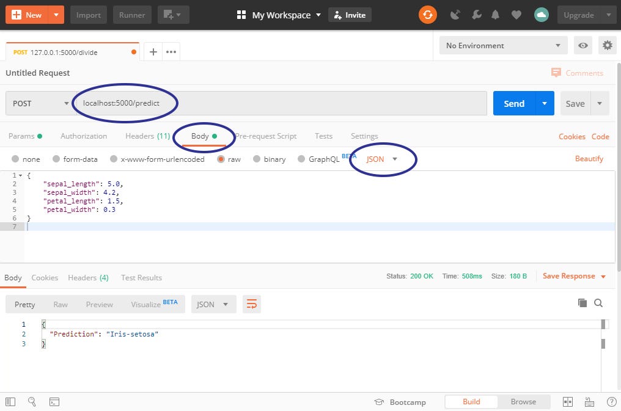Viewport: 621px width, 411px height.
Task: Search the response with magnifier icon
Action: 598,303
